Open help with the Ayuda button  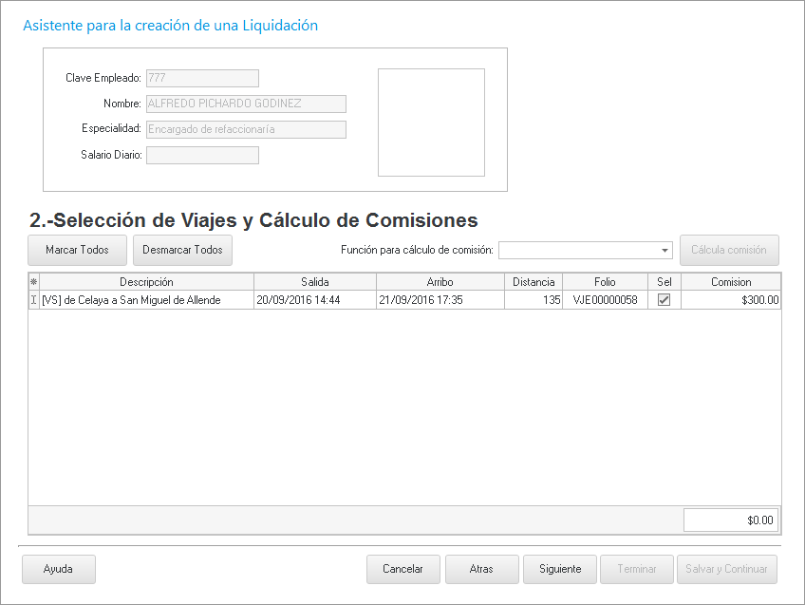(58, 569)
